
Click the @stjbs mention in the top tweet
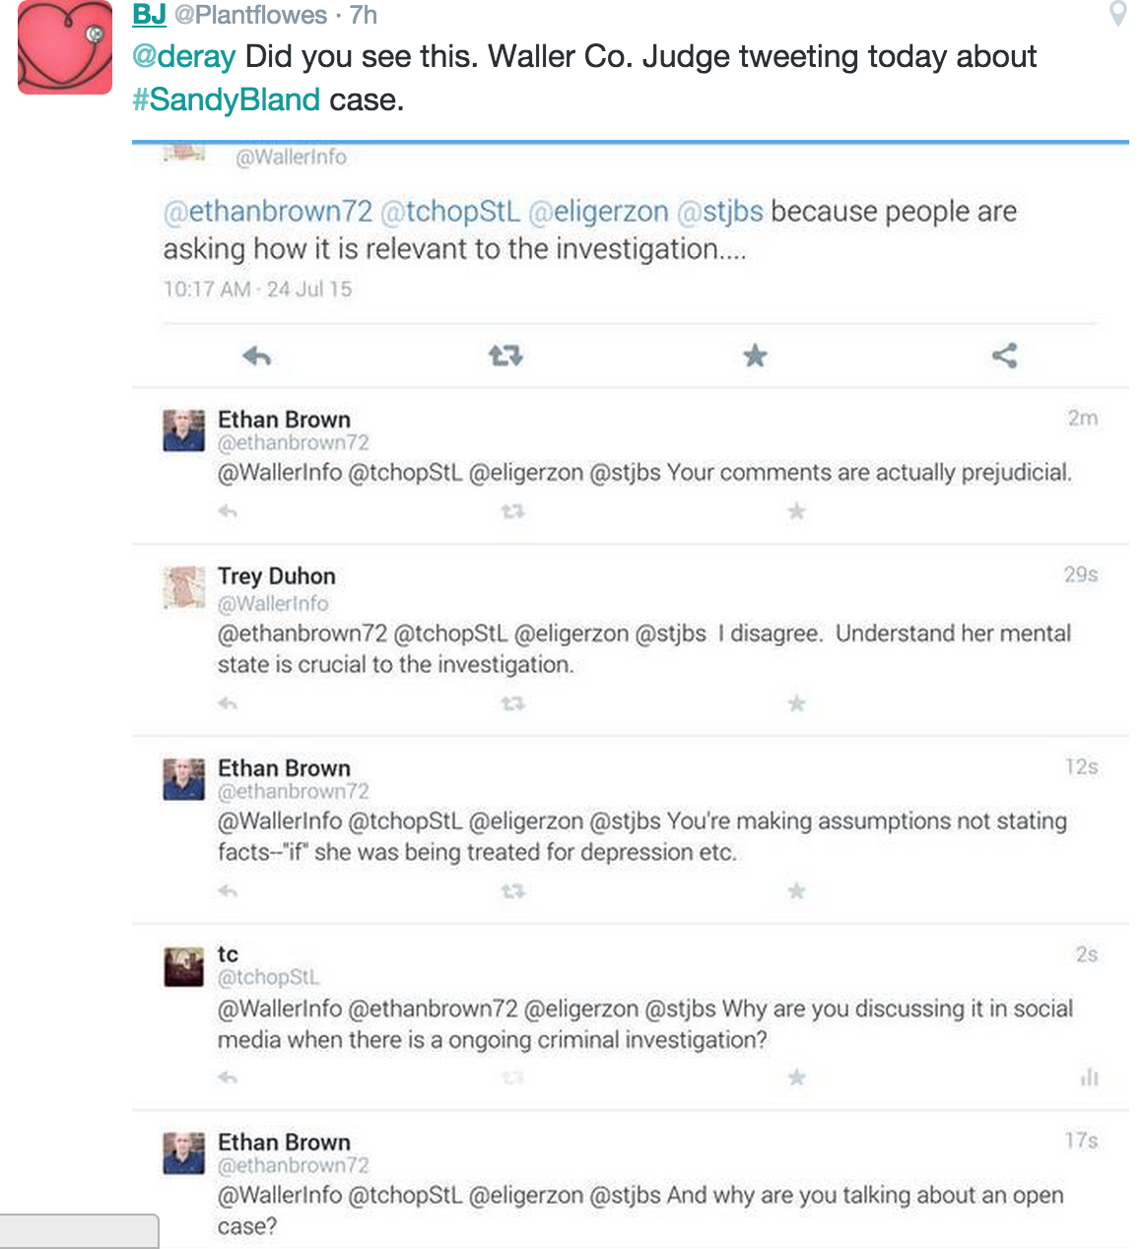(720, 212)
